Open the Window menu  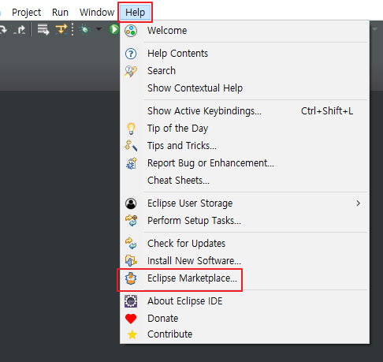click(97, 13)
